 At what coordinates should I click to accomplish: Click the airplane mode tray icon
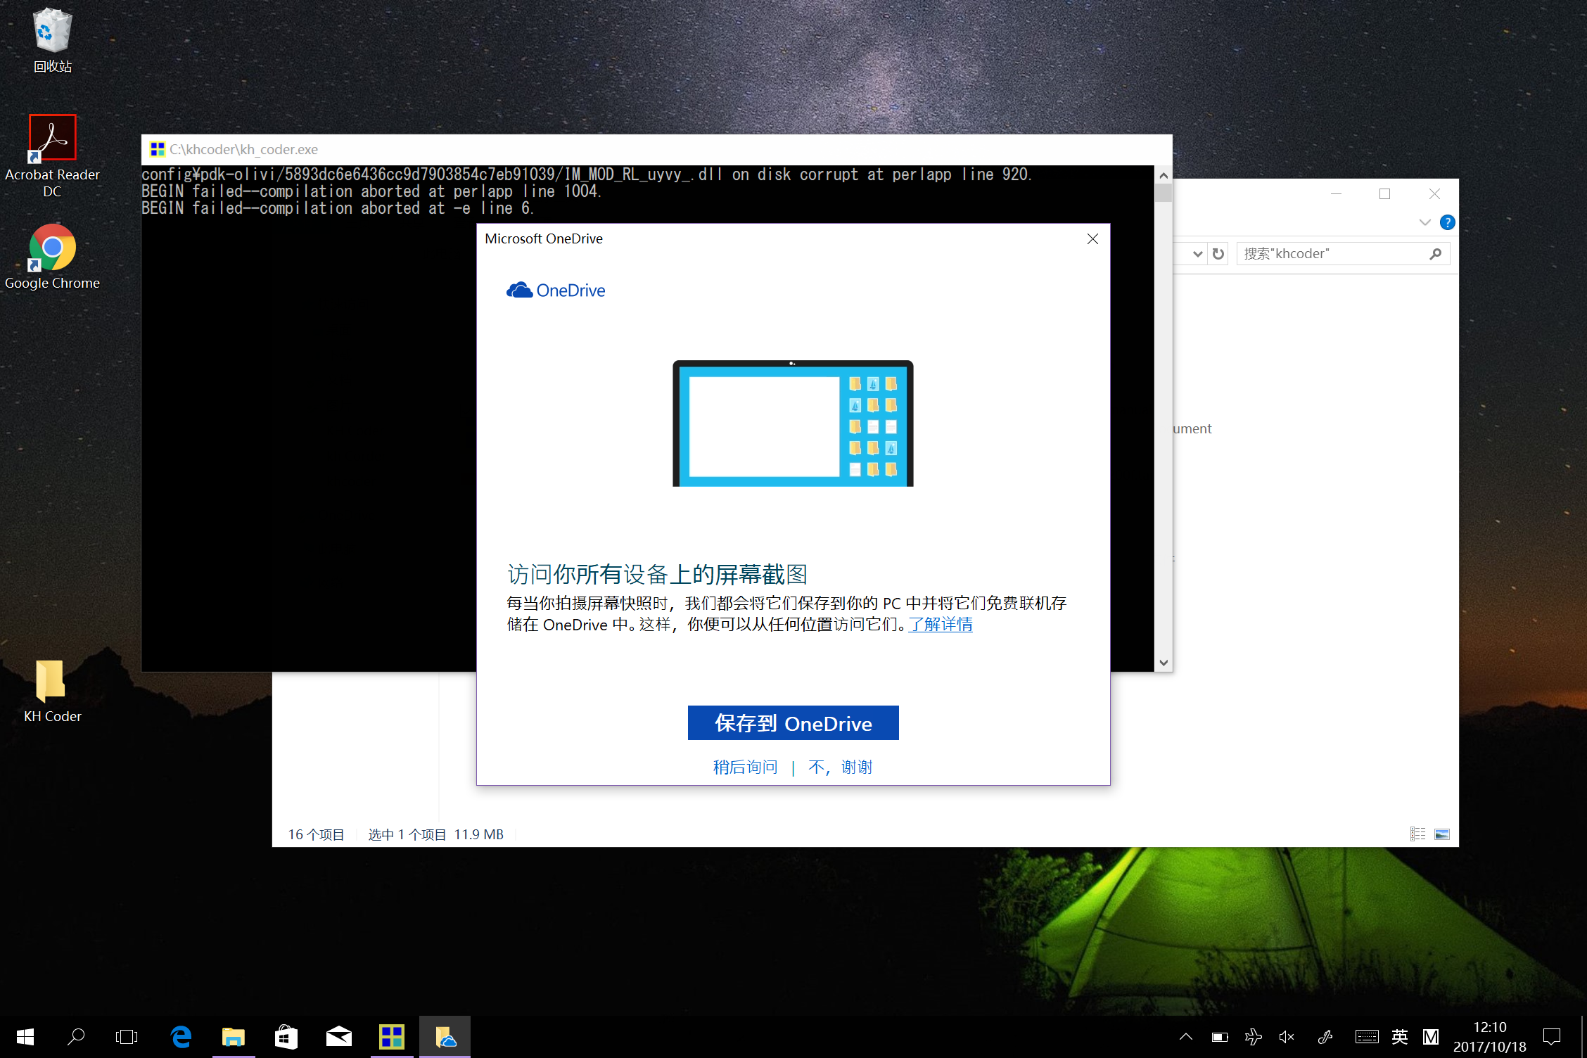click(1253, 1036)
